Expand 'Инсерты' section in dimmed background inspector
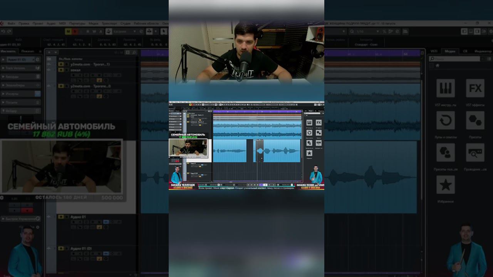This screenshot has height=277, width=493. point(20,93)
